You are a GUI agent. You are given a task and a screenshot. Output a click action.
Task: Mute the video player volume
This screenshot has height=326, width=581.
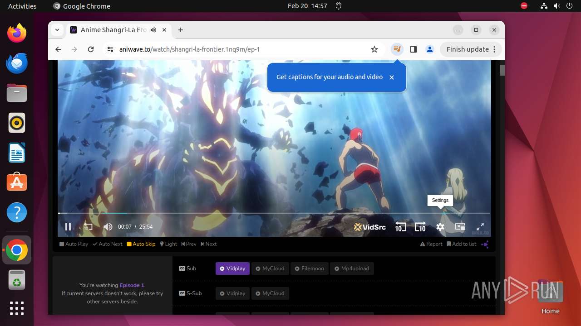[x=108, y=227]
